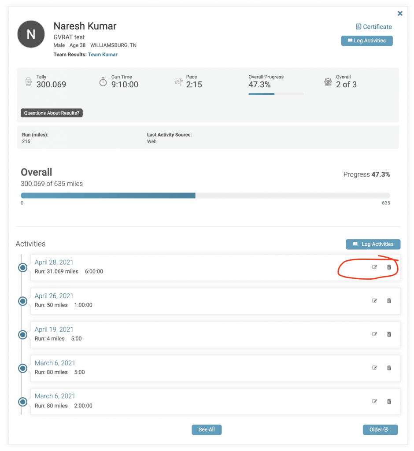Delete the April 28, 2021 activity
The height and width of the screenshot is (451, 414).
tap(389, 267)
